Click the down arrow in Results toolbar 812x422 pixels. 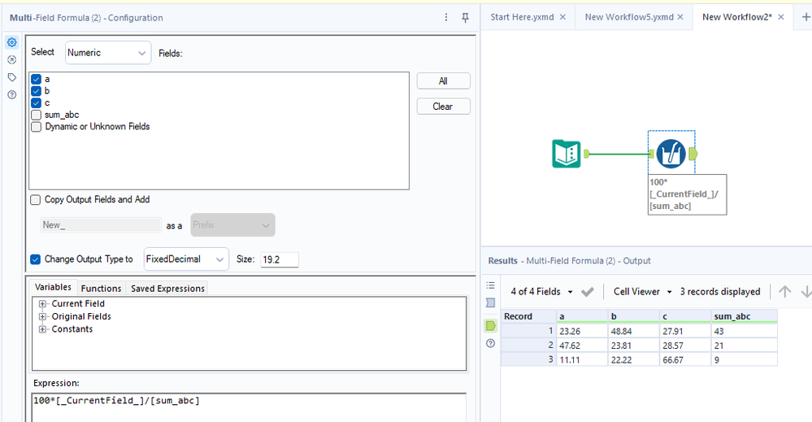tap(805, 292)
